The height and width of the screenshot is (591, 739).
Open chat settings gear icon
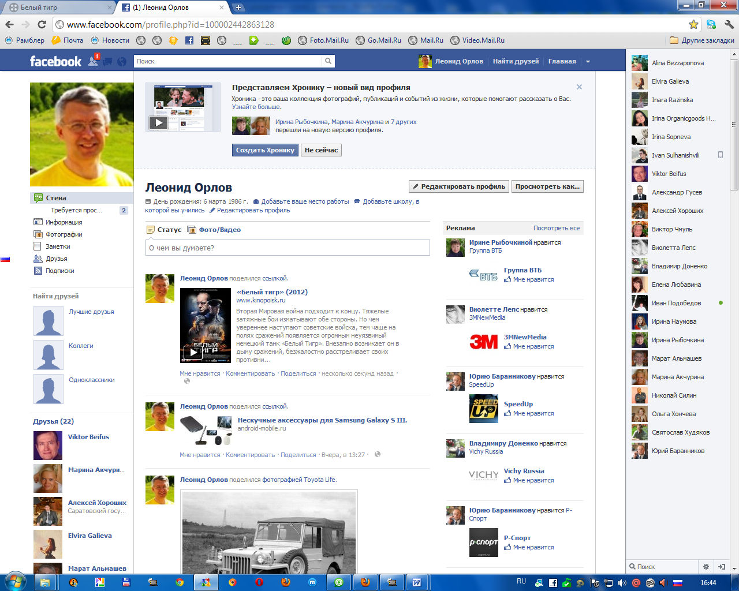click(x=706, y=567)
